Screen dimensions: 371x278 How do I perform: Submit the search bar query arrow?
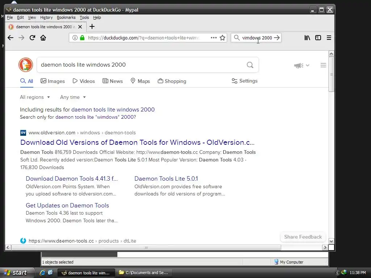pyautogui.click(x=277, y=38)
